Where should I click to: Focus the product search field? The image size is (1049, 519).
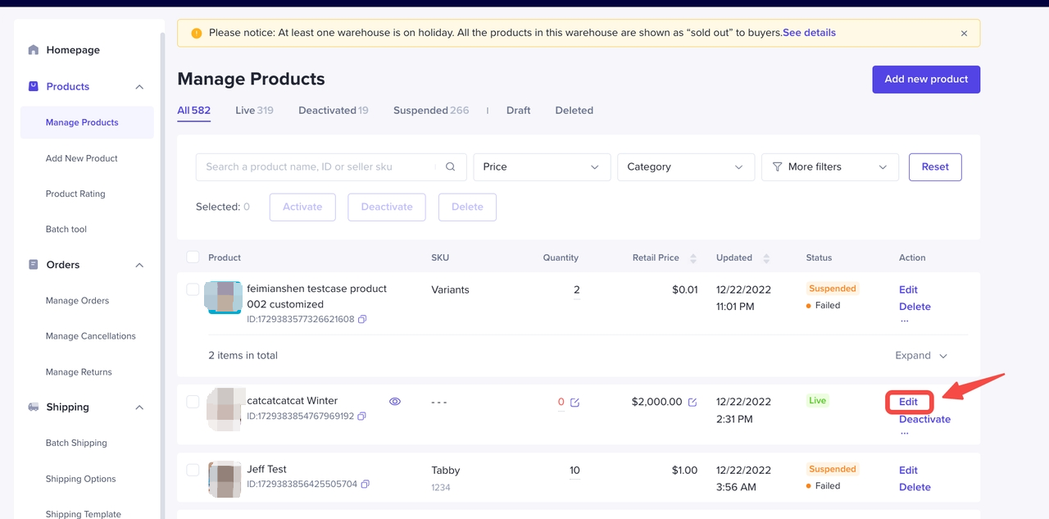pos(316,167)
